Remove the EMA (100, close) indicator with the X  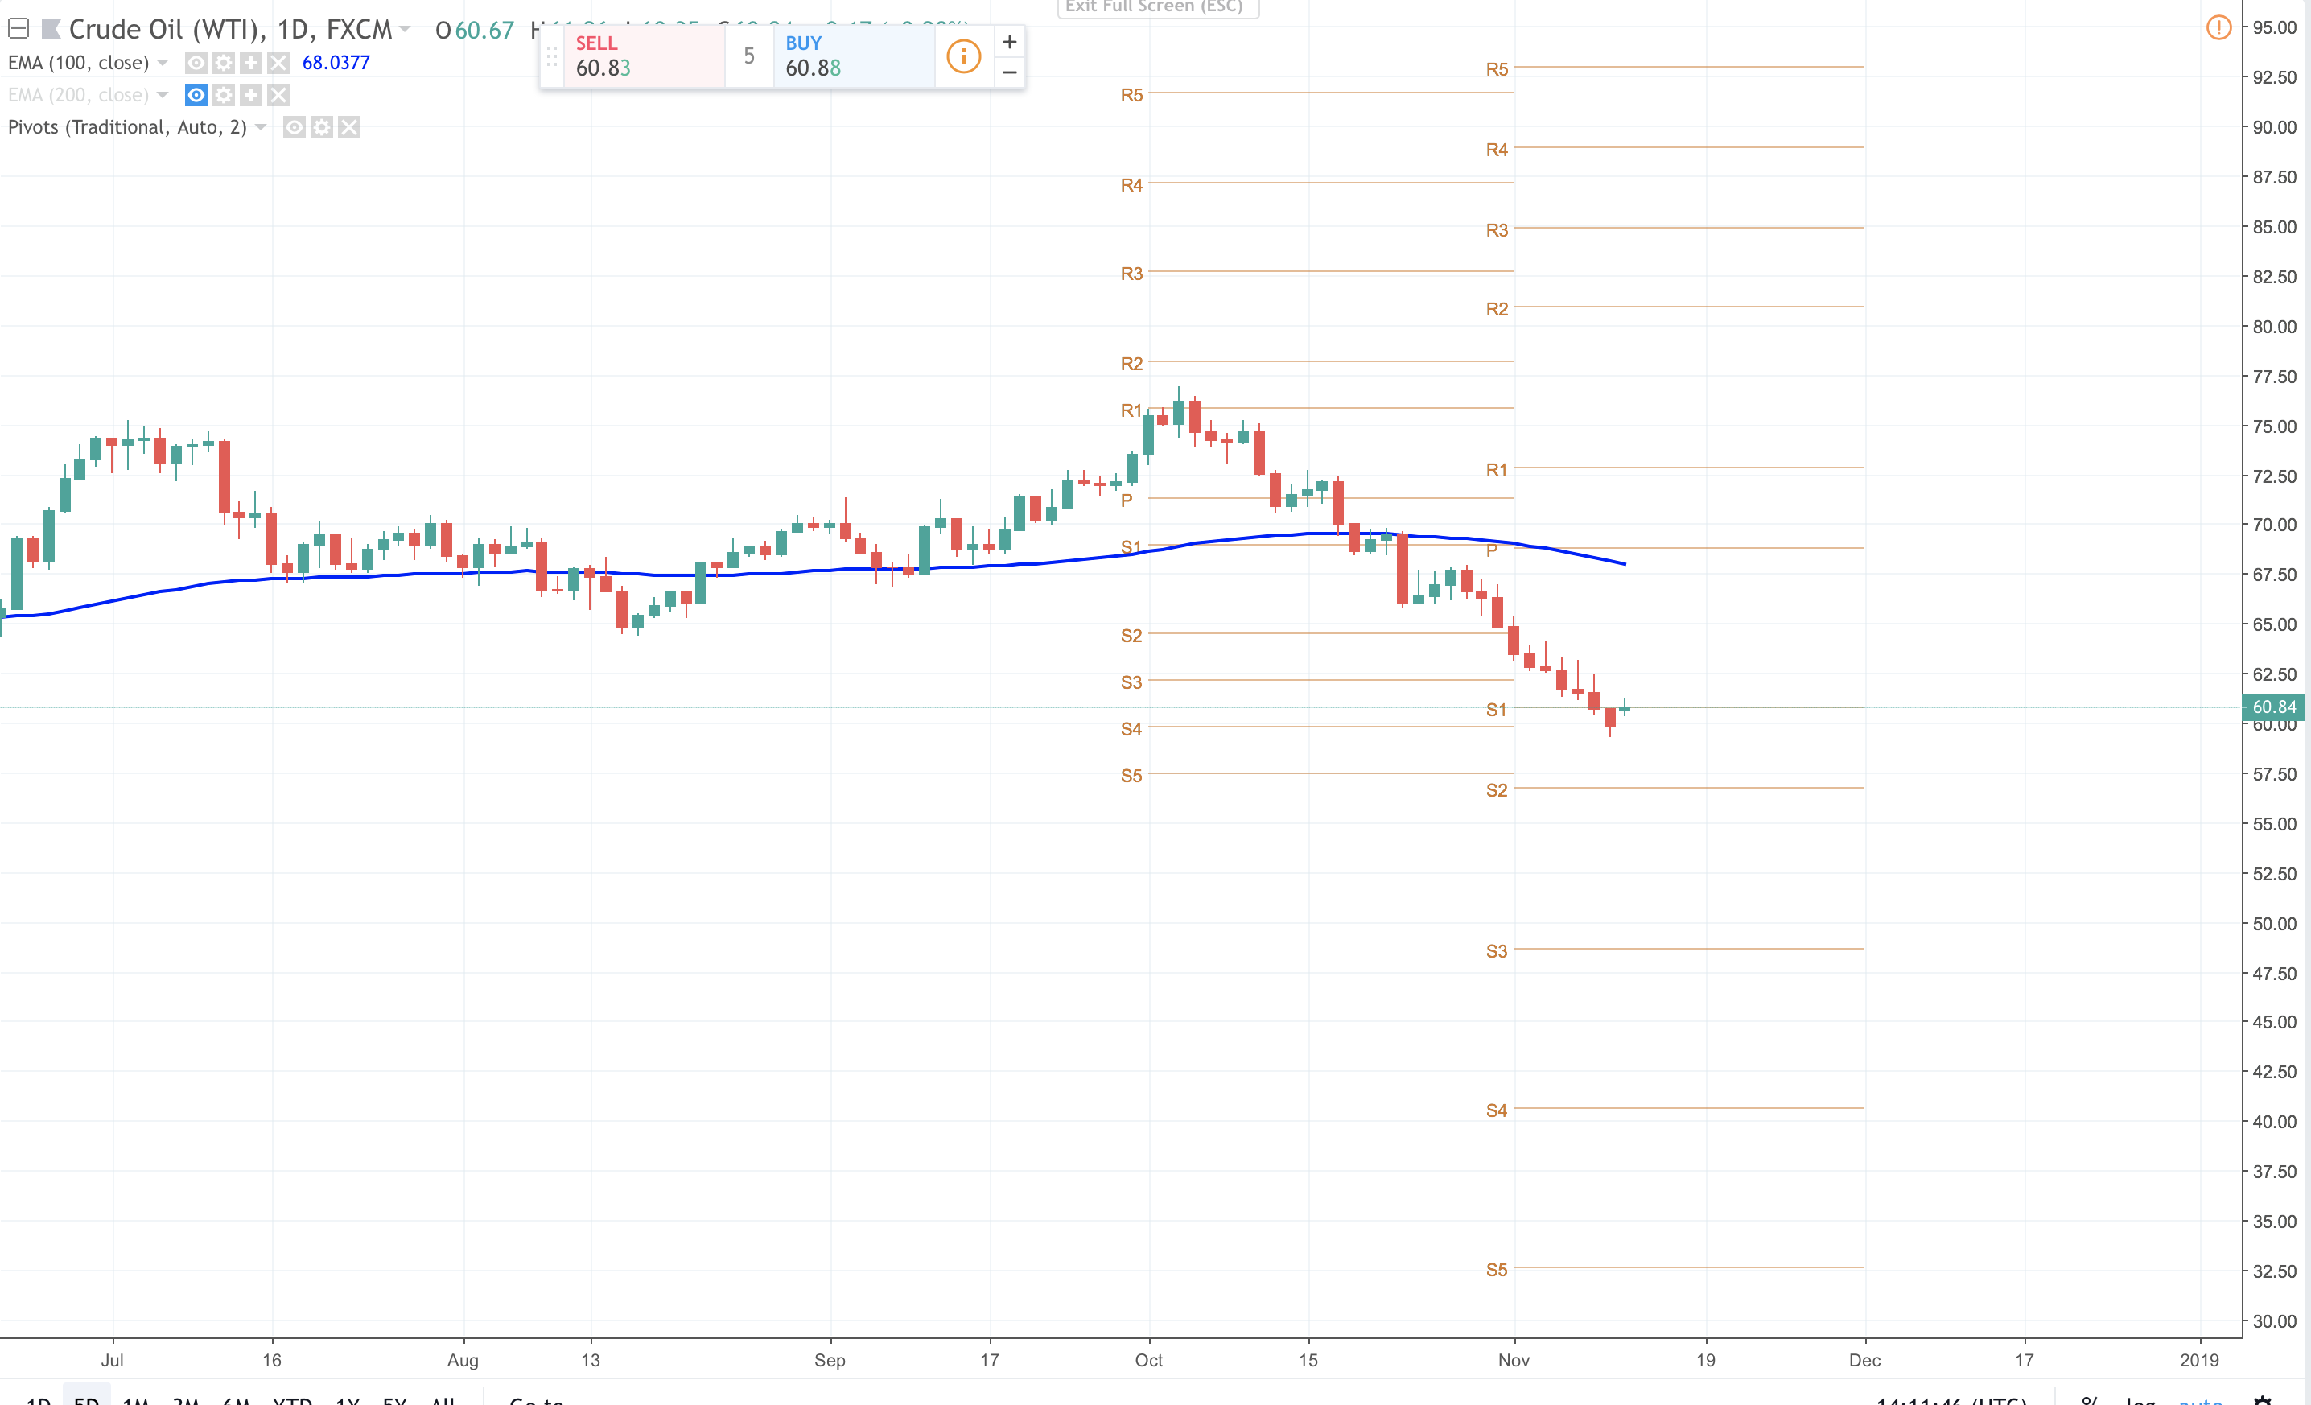[278, 63]
